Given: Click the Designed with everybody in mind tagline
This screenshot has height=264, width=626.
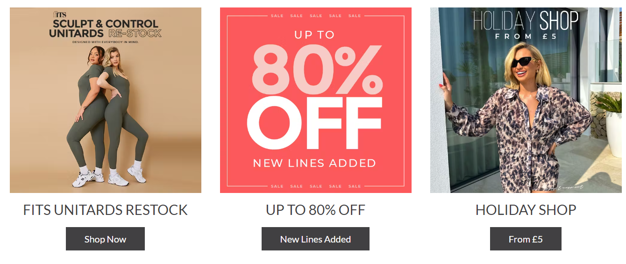Looking at the screenshot, I should click(x=106, y=42).
